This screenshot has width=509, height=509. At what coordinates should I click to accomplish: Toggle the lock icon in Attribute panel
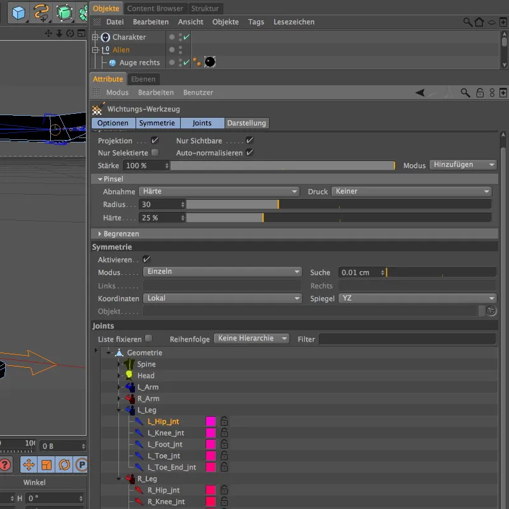480,93
